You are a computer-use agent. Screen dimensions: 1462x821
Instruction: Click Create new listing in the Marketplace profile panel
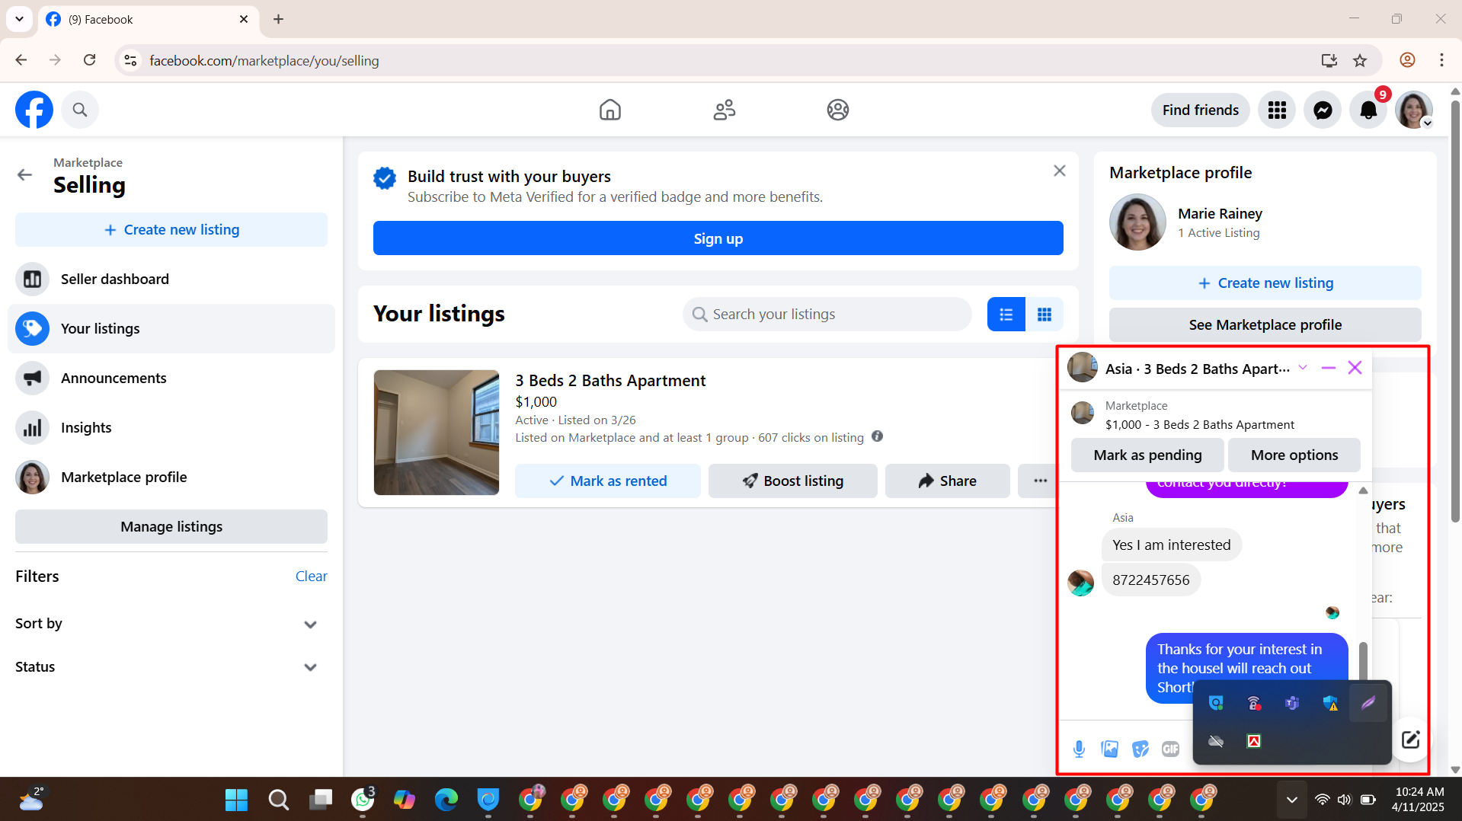click(1265, 283)
